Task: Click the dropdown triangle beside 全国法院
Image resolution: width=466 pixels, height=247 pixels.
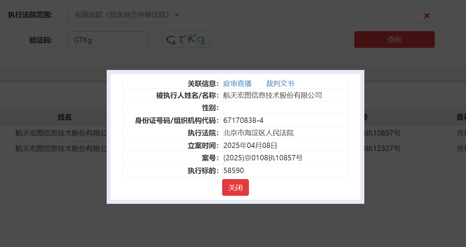Action: 177,15
